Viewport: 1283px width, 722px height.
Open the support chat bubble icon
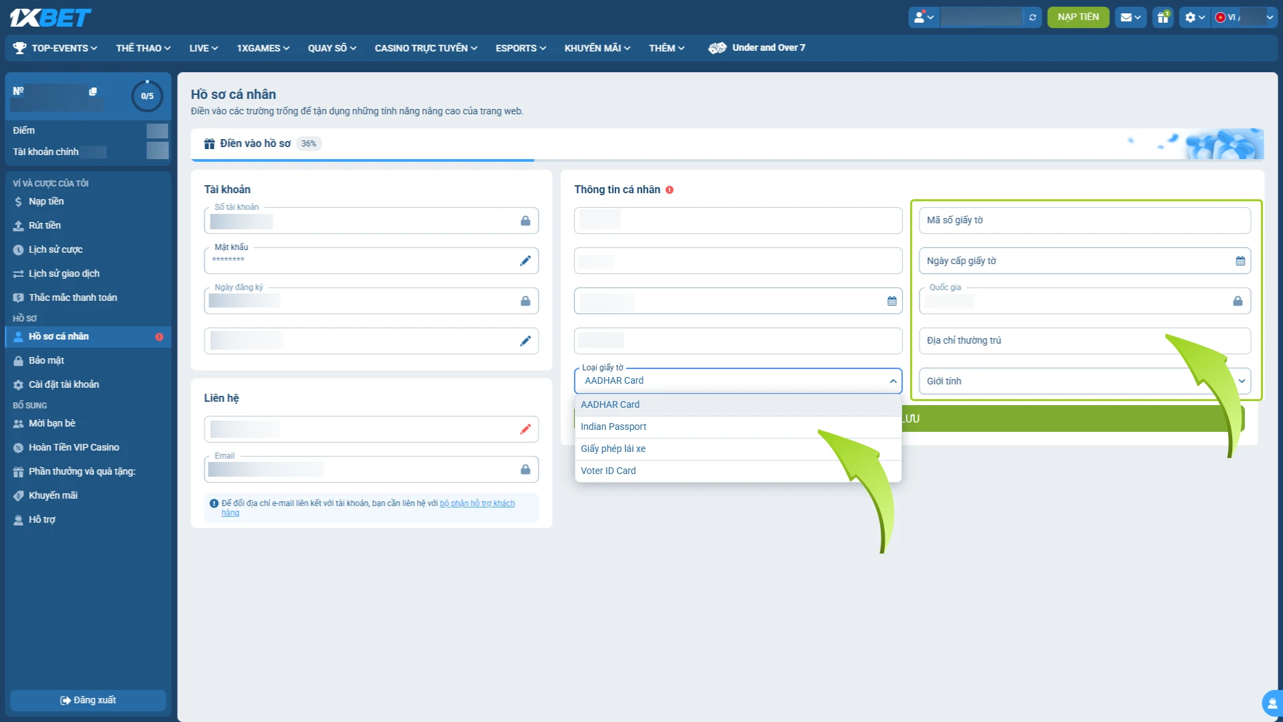coord(1272,703)
